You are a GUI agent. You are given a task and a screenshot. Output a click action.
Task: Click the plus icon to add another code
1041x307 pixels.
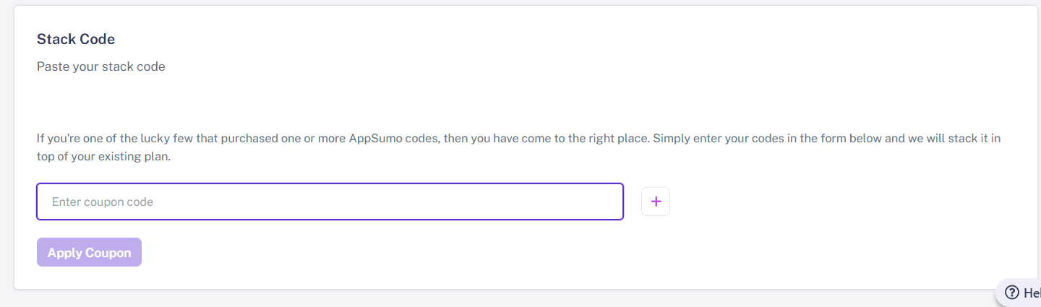pyautogui.click(x=656, y=202)
